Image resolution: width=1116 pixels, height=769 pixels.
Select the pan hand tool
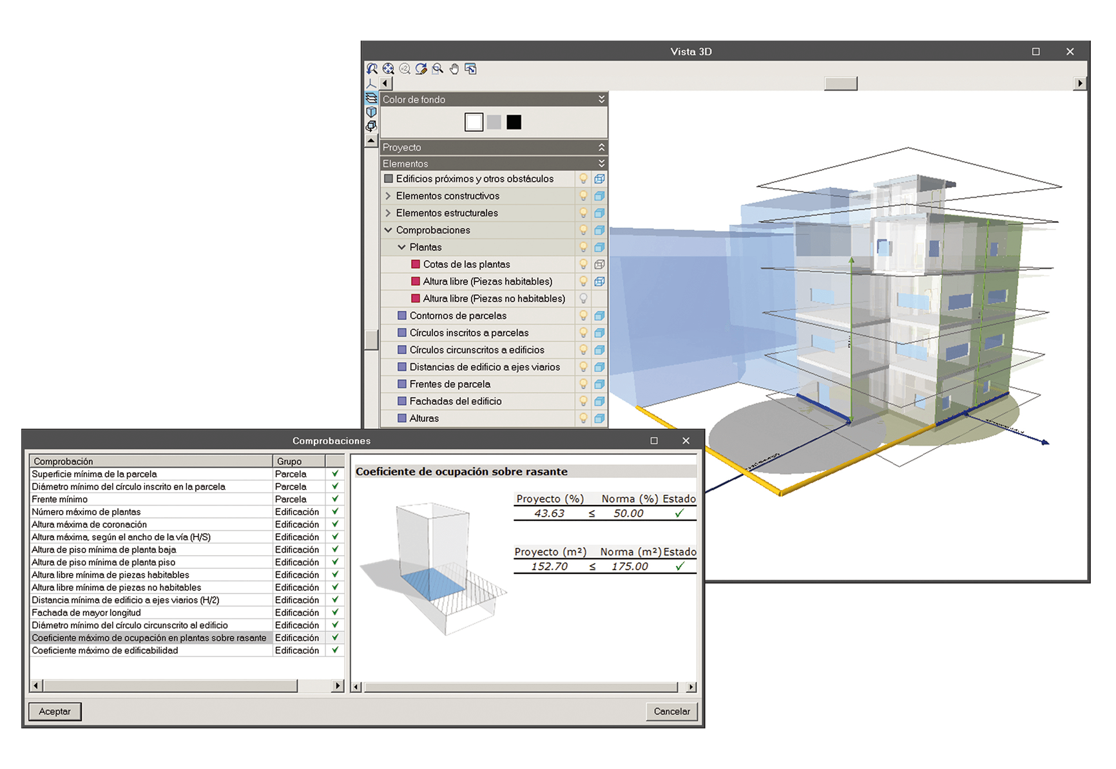[454, 69]
